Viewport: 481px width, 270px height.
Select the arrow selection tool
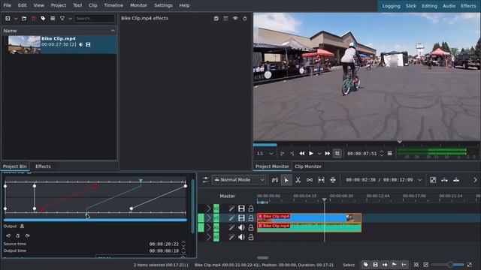(286, 180)
